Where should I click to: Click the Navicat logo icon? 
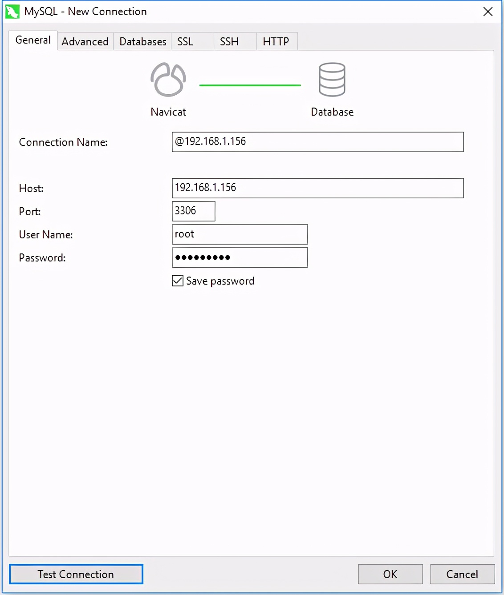pyautogui.click(x=168, y=80)
